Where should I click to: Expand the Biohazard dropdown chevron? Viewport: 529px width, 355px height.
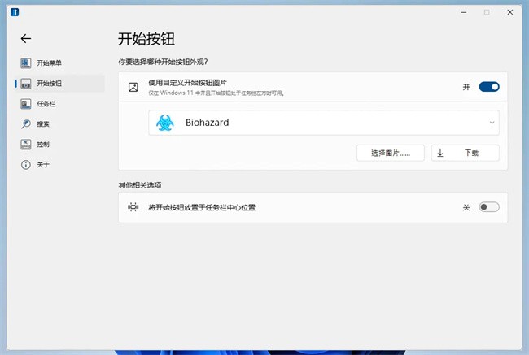pos(492,123)
